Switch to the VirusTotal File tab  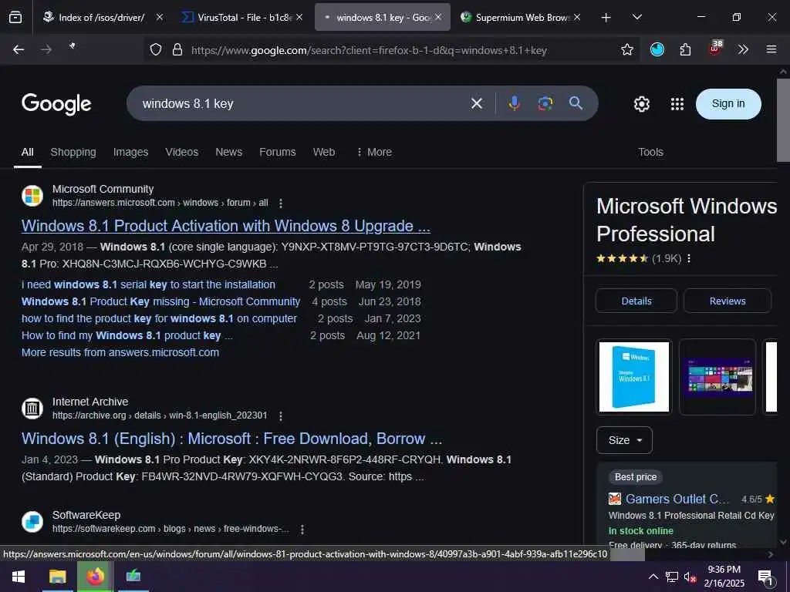[x=243, y=18]
